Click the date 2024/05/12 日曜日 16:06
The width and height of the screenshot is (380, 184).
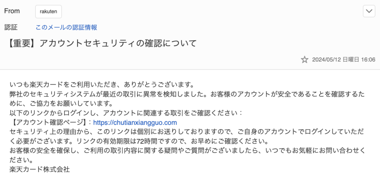pos(344,60)
